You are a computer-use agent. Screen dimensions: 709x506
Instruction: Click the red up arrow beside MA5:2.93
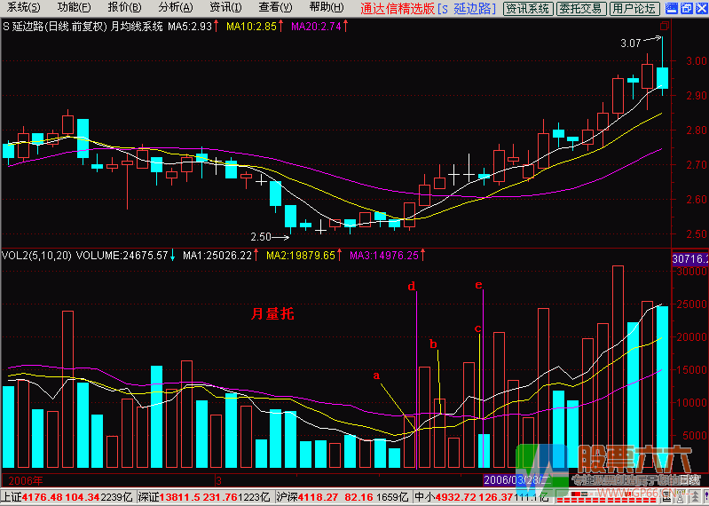tap(218, 27)
